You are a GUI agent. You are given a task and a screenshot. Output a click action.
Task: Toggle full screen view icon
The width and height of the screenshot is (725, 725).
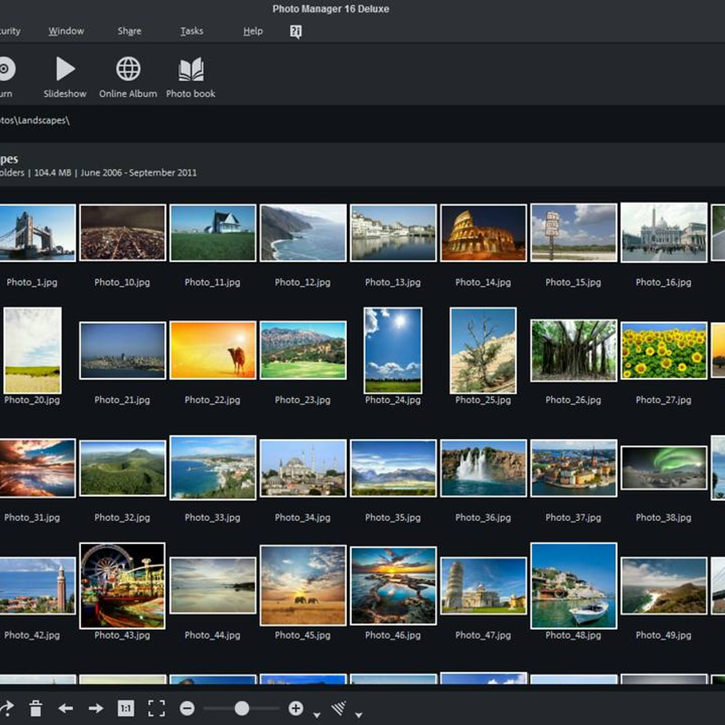click(x=156, y=708)
